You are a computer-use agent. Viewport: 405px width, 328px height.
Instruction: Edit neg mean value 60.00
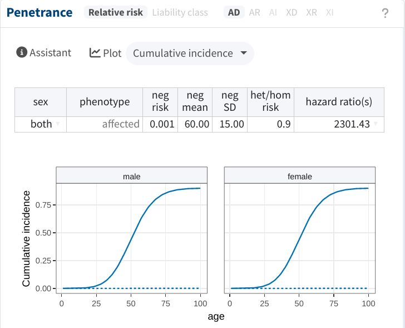click(x=195, y=124)
